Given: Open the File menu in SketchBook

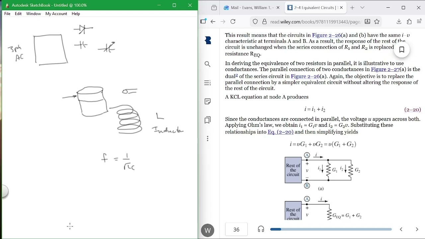Looking at the screenshot, I should (7, 14).
